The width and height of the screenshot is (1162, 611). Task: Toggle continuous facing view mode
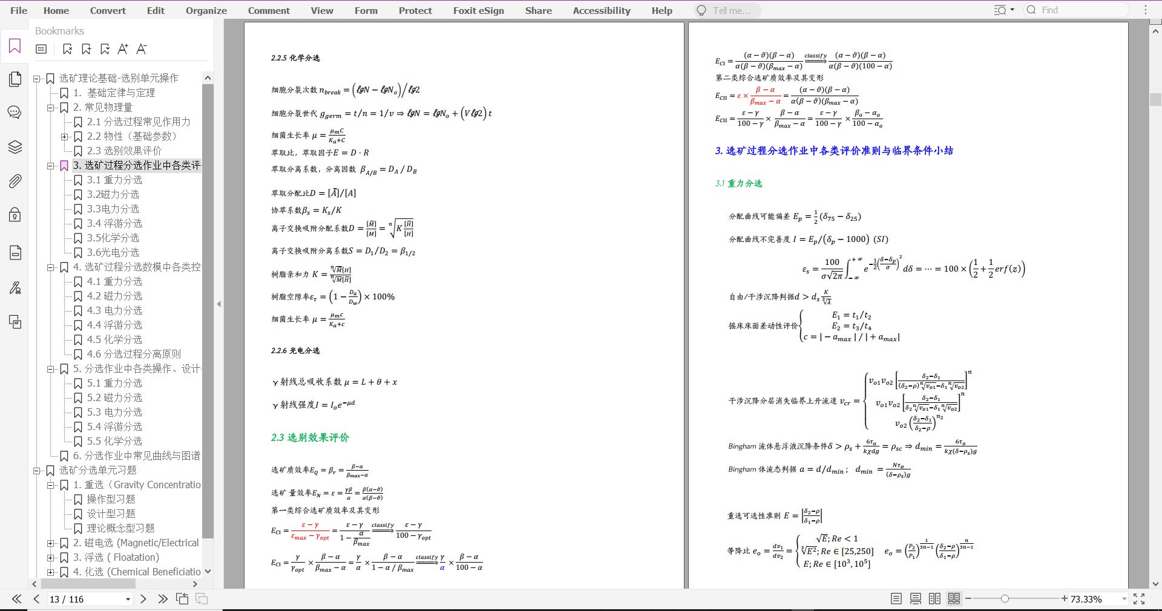pos(954,599)
